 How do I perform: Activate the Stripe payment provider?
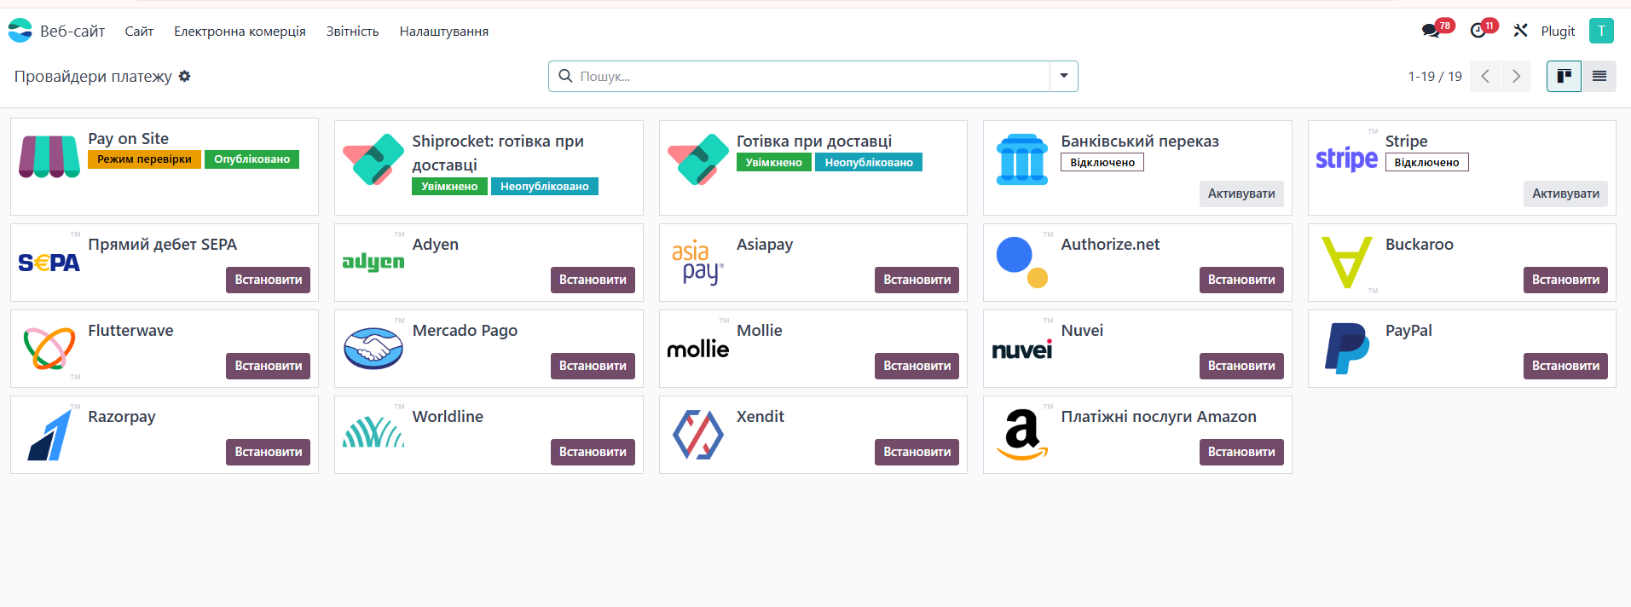[1564, 194]
